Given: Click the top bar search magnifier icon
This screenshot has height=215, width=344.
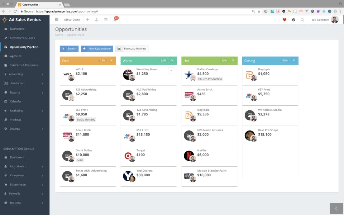Looking at the screenshot, I should (302, 20).
